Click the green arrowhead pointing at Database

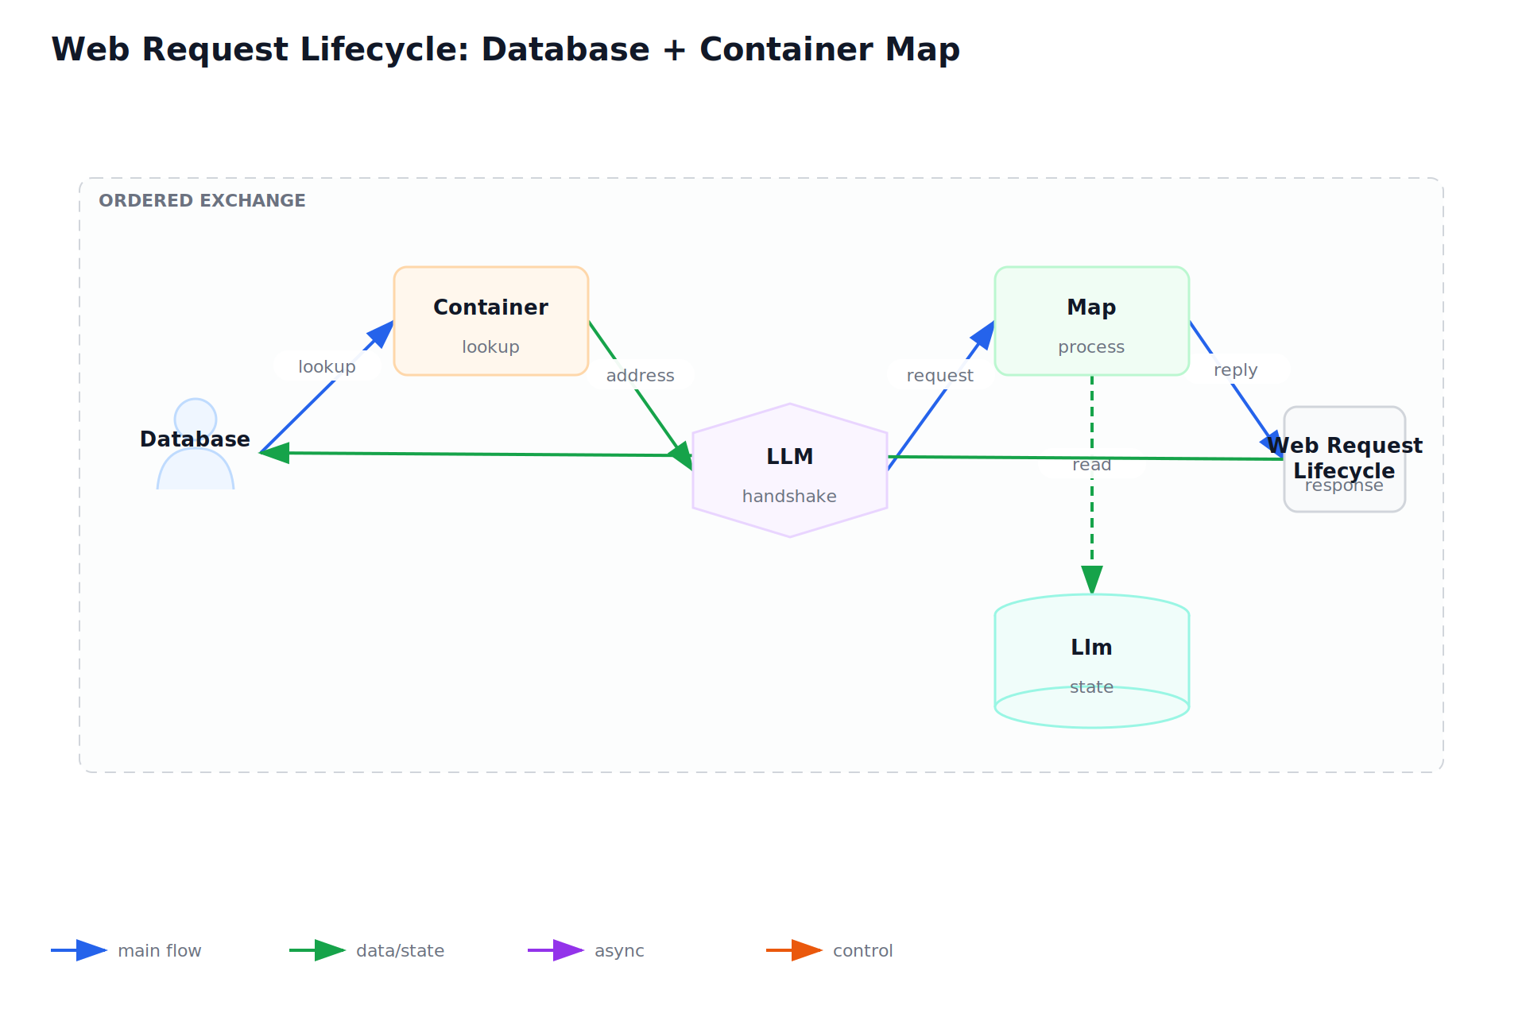273,453
